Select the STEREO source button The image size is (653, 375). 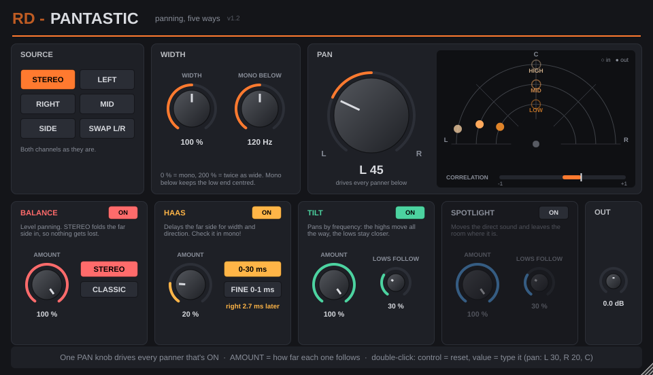48,79
